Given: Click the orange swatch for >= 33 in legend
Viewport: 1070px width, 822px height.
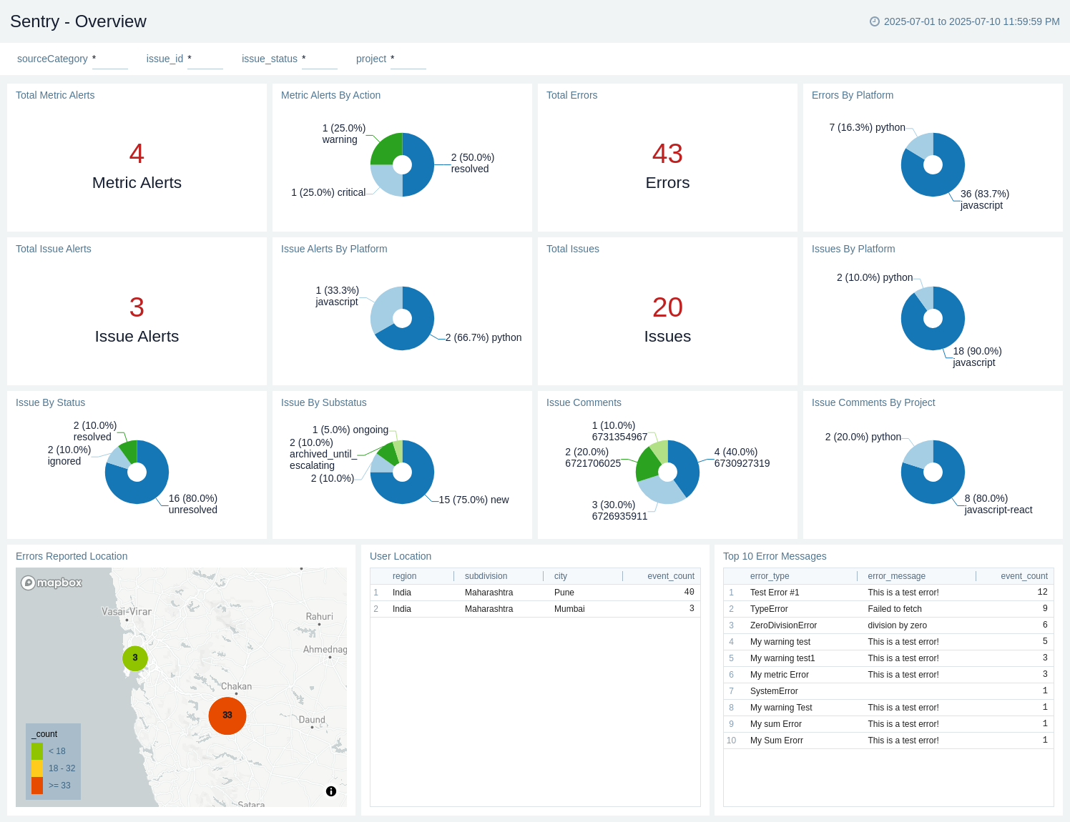Looking at the screenshot, I should 37,786.
